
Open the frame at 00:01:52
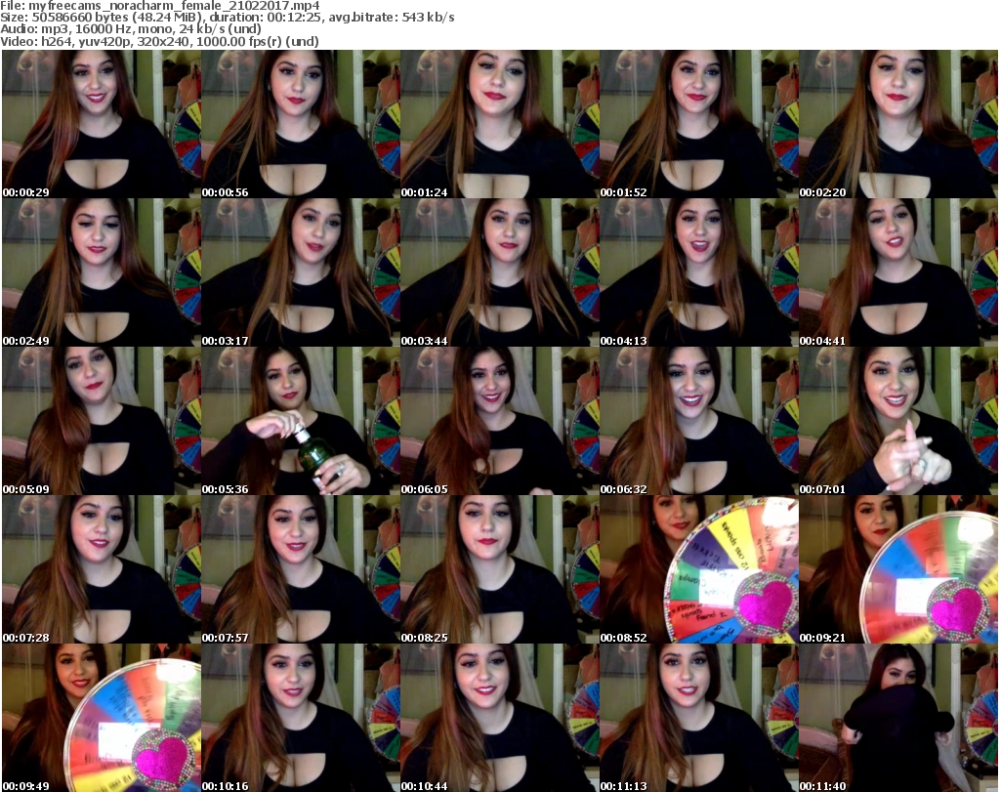click(699, 124)
